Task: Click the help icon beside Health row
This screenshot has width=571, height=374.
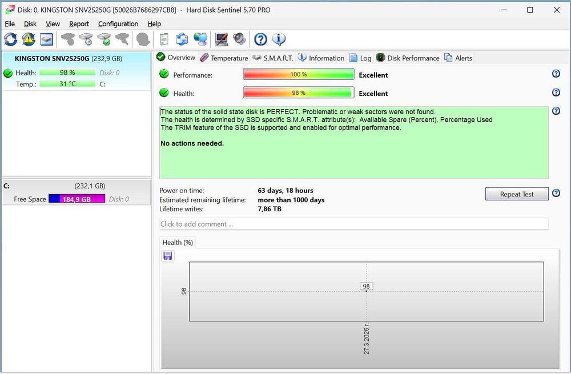Action: point(556,93)
